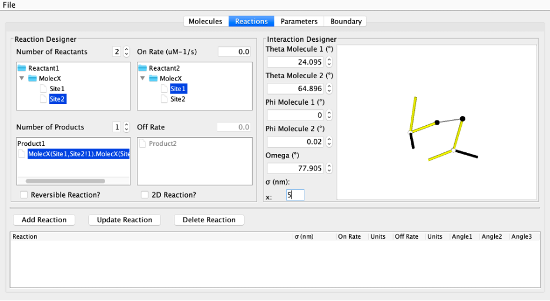Enable the 2D Reaction checkbox
Image resolution: width=550 pixels, height=301 pixels.
145,195
